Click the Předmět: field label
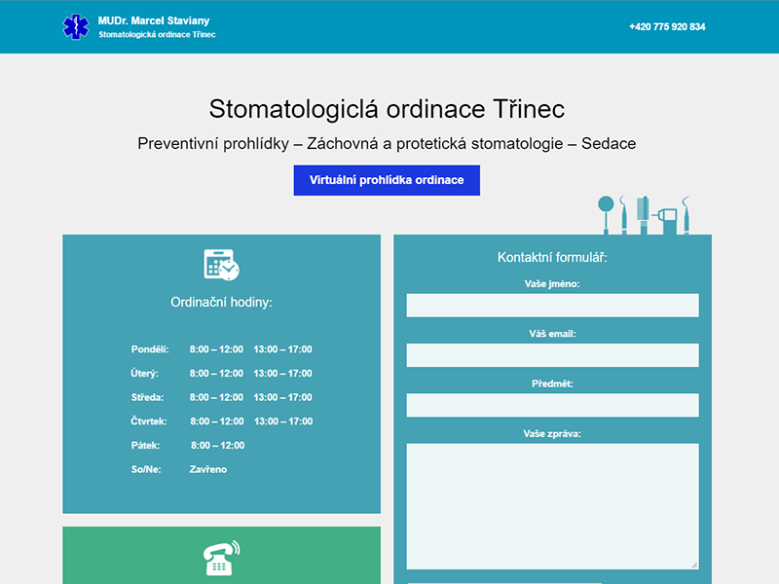The image size is (779, 584). tap(552, 383)
